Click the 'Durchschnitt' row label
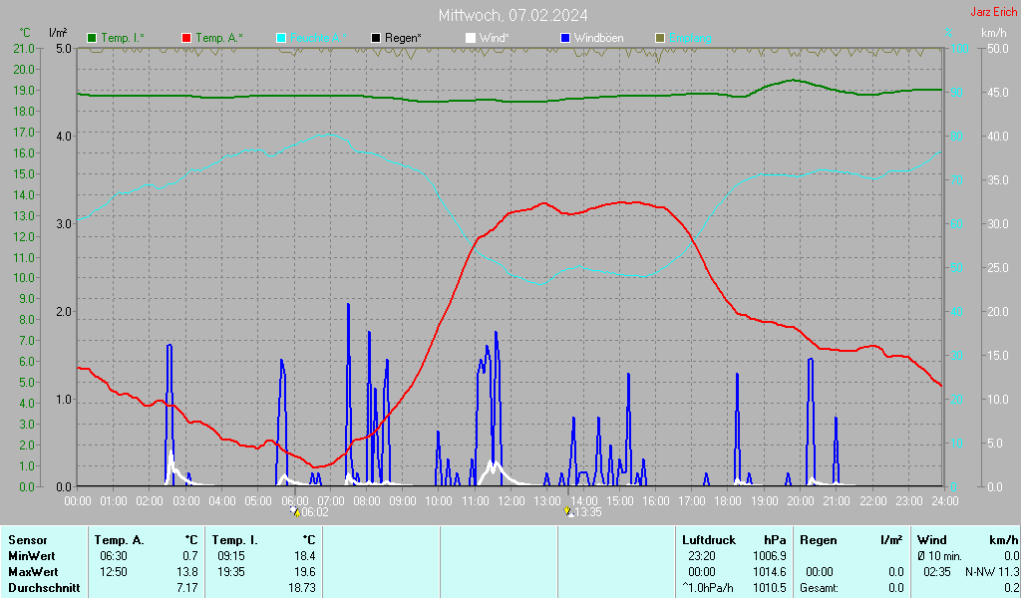The width and height of the screenshot is (1021, 598). [x=44, y=588]
